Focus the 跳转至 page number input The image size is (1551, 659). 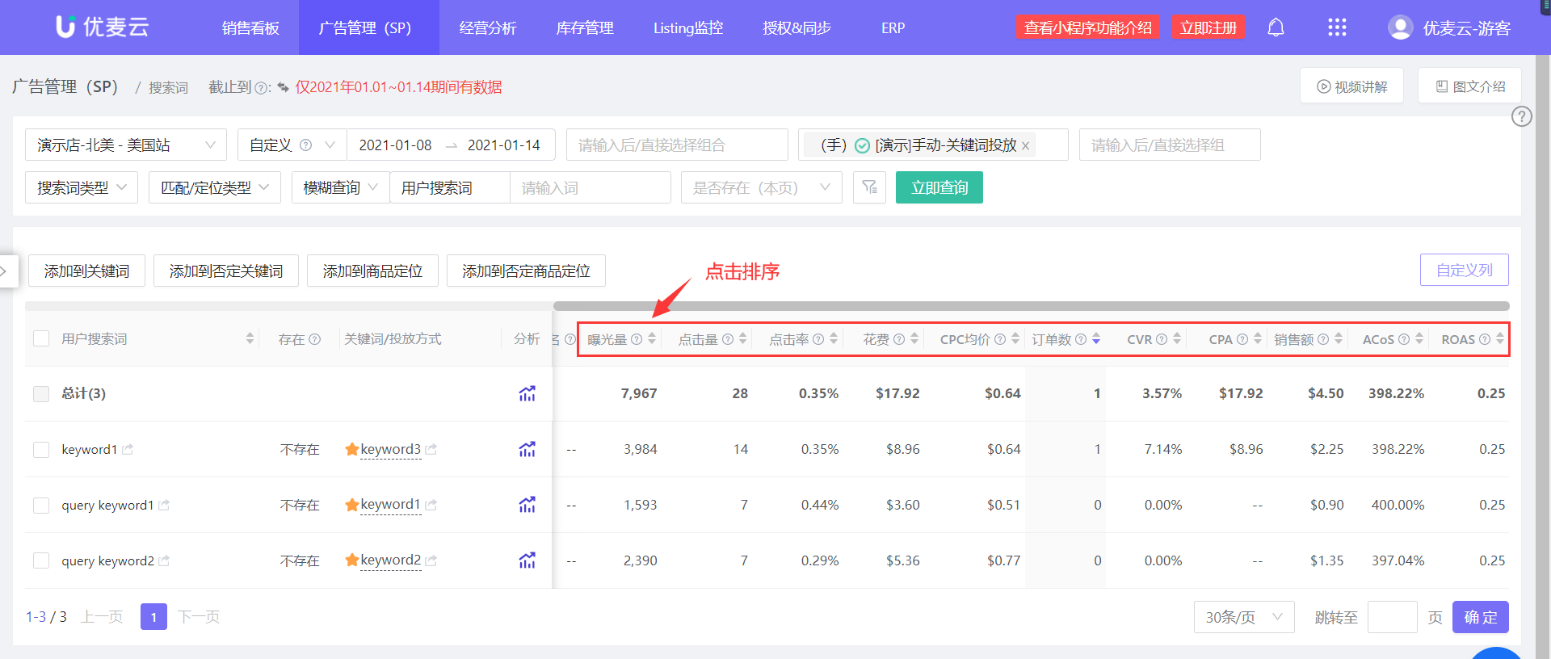pyautogui.click(x=1392, y=617)
